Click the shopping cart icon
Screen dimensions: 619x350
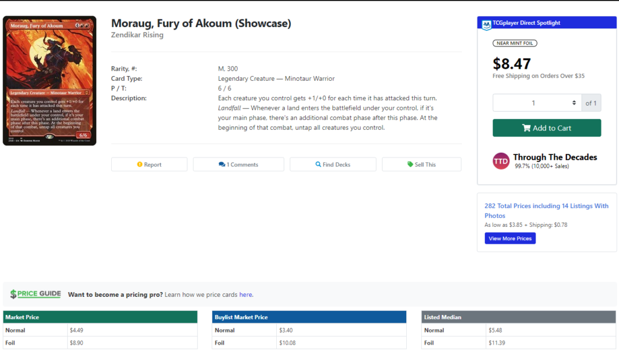tap(527, 128)
